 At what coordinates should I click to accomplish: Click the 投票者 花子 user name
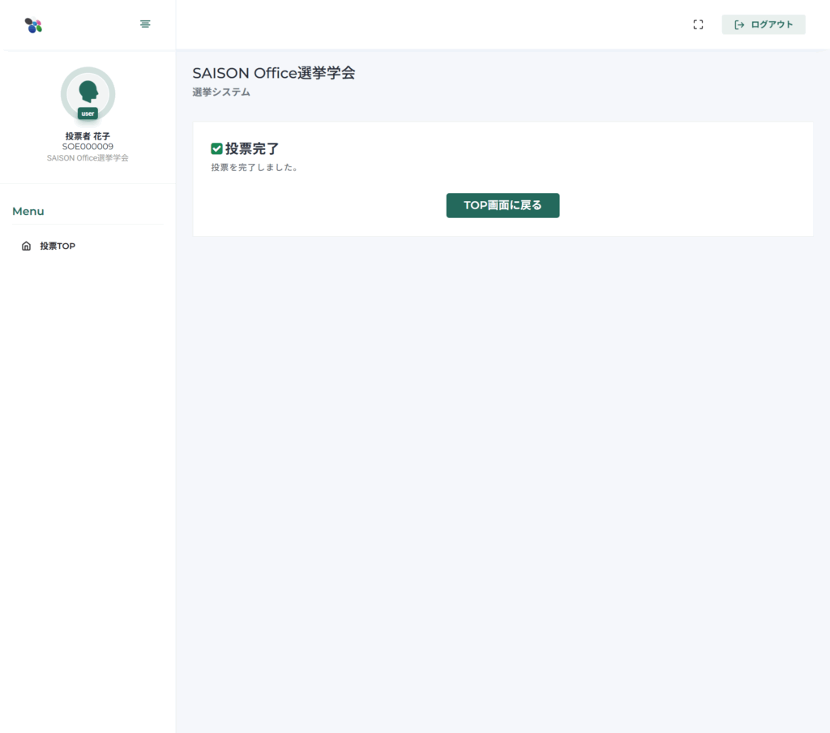point(88,136)
